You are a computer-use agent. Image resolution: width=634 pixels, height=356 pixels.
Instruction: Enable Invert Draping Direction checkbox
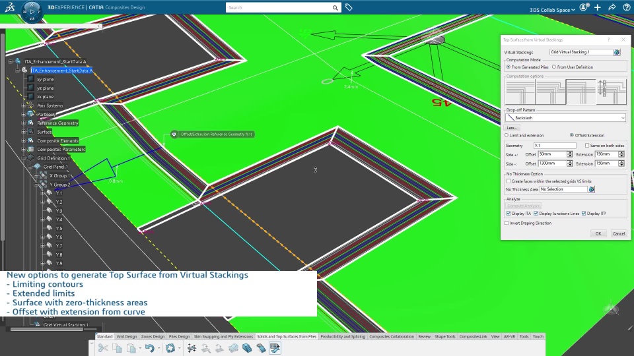click(507, 223)
